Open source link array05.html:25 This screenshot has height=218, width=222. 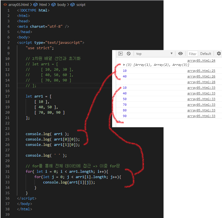[201, 71]
